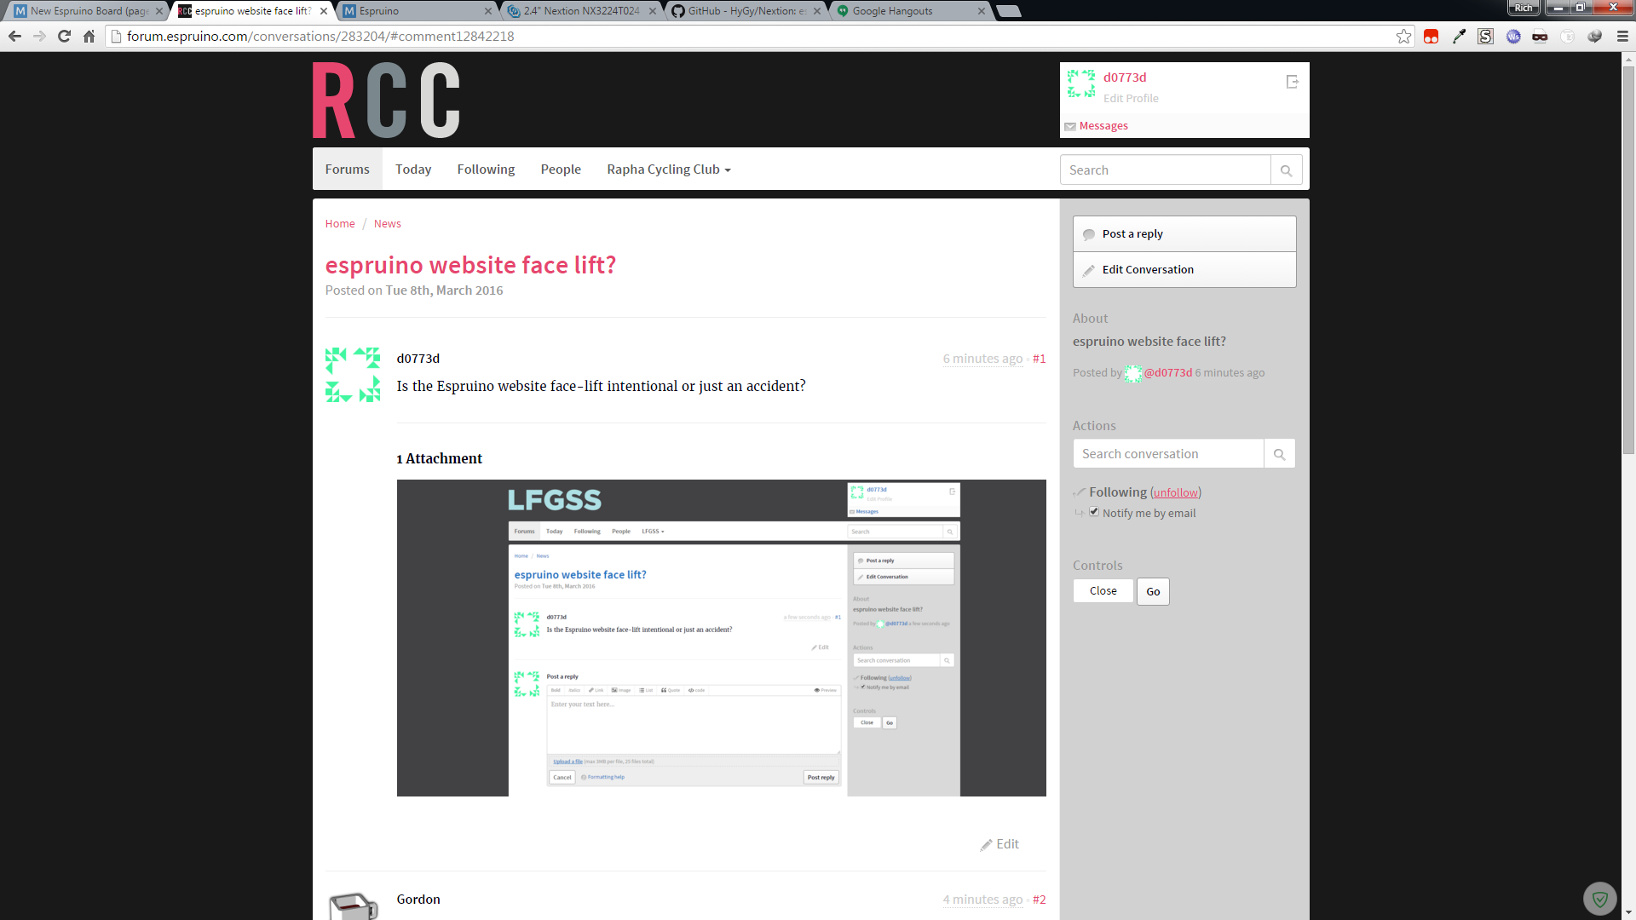1636x920 pixels.
Task: Click the Close control button
Action: coord(1103,591)
